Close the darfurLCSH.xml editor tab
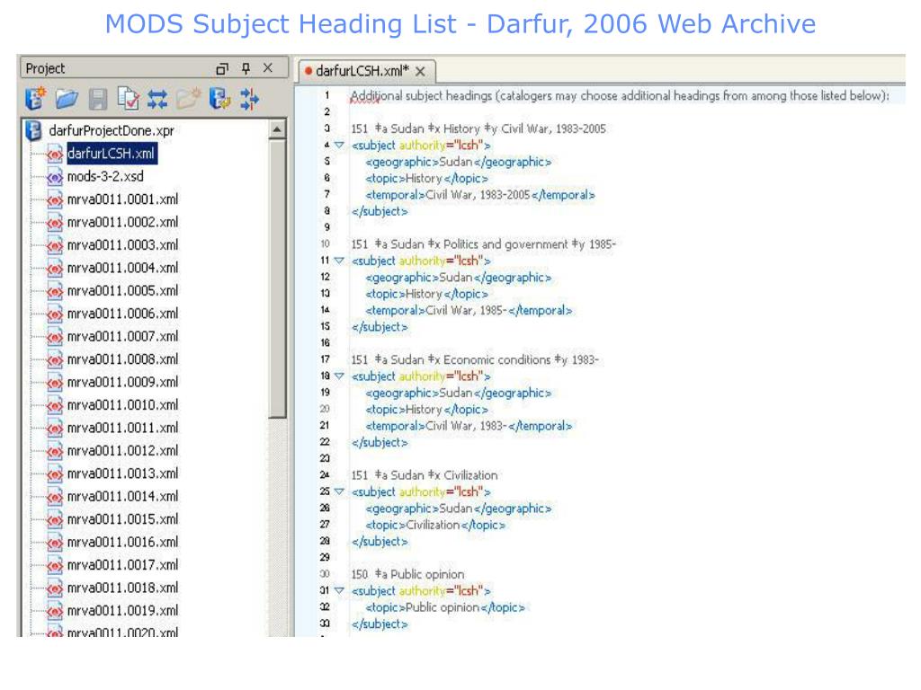Screen dimensions: 921x690 click(x=420, y=72)
